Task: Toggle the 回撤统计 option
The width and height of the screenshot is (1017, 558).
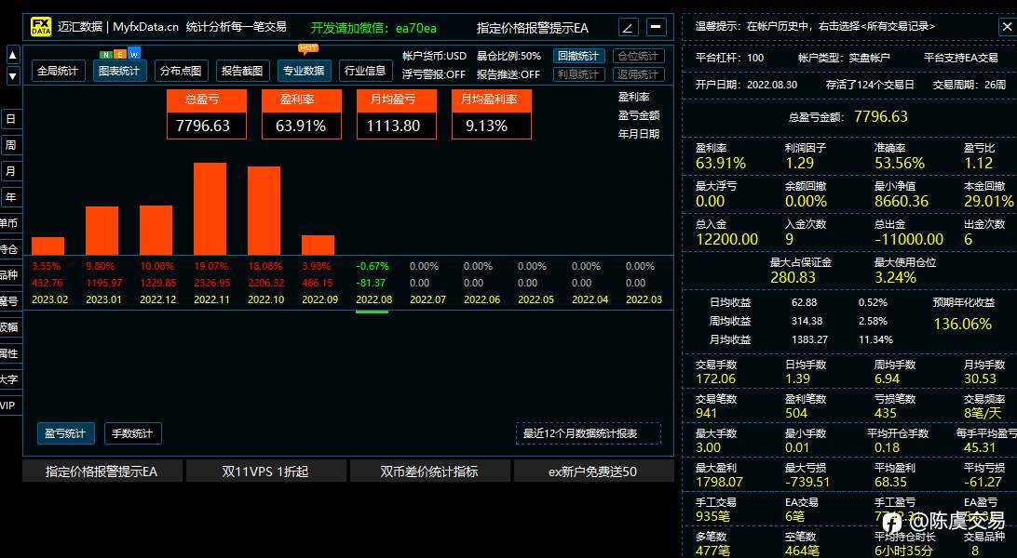Action: pos(578,57)
